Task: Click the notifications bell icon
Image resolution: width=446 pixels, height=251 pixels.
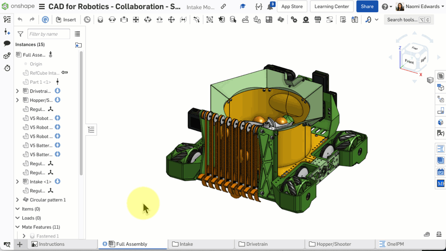Action: (x=270, y=7)
